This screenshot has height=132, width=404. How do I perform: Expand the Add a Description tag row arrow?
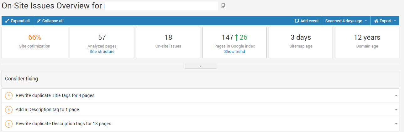click(x=396, y=110)
